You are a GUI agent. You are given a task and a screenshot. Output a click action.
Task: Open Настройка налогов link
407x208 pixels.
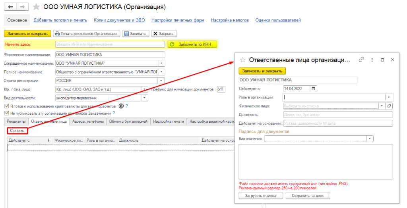click(230, 20)
